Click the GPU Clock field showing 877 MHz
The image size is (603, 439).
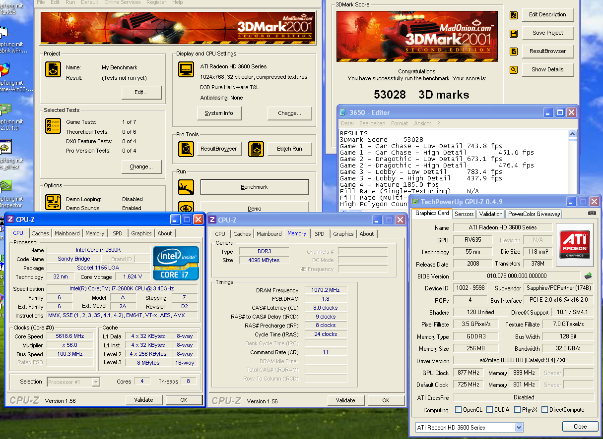click(x=469, y=373)
